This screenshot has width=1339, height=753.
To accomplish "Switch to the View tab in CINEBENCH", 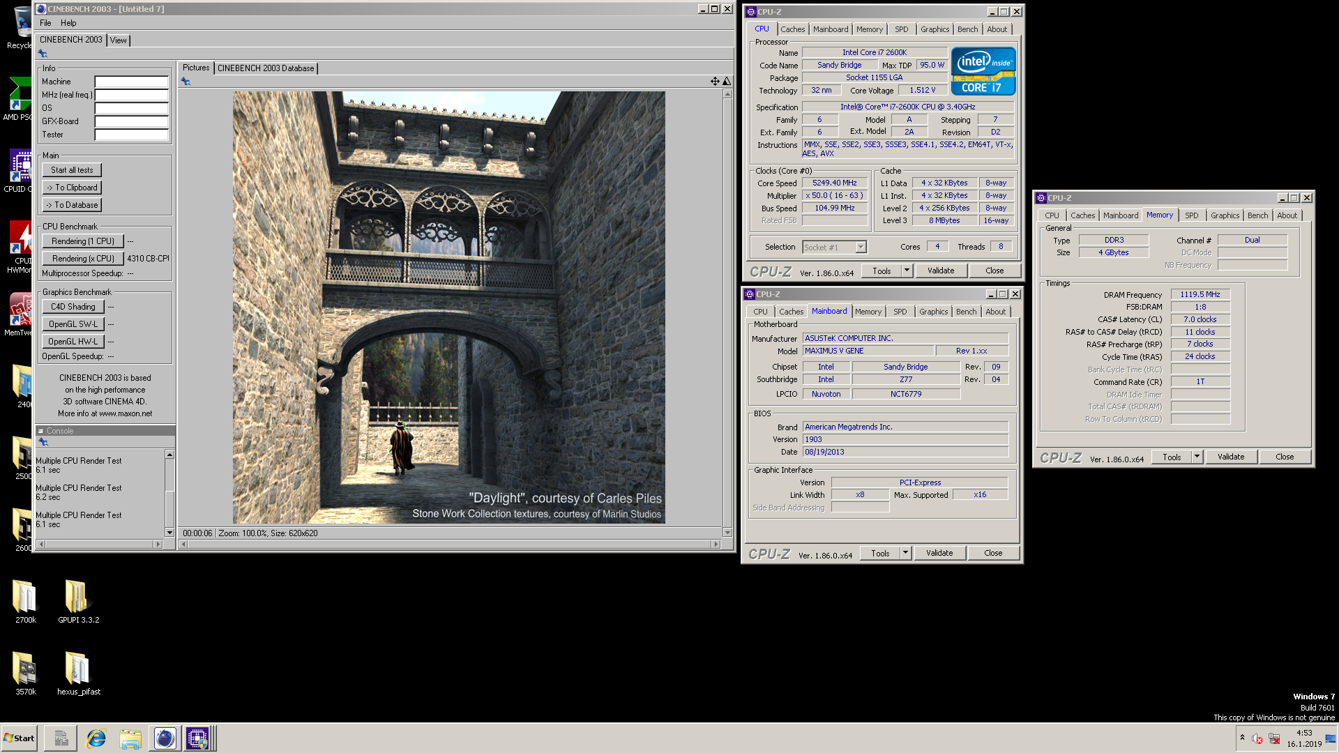I will click(119, 40).
